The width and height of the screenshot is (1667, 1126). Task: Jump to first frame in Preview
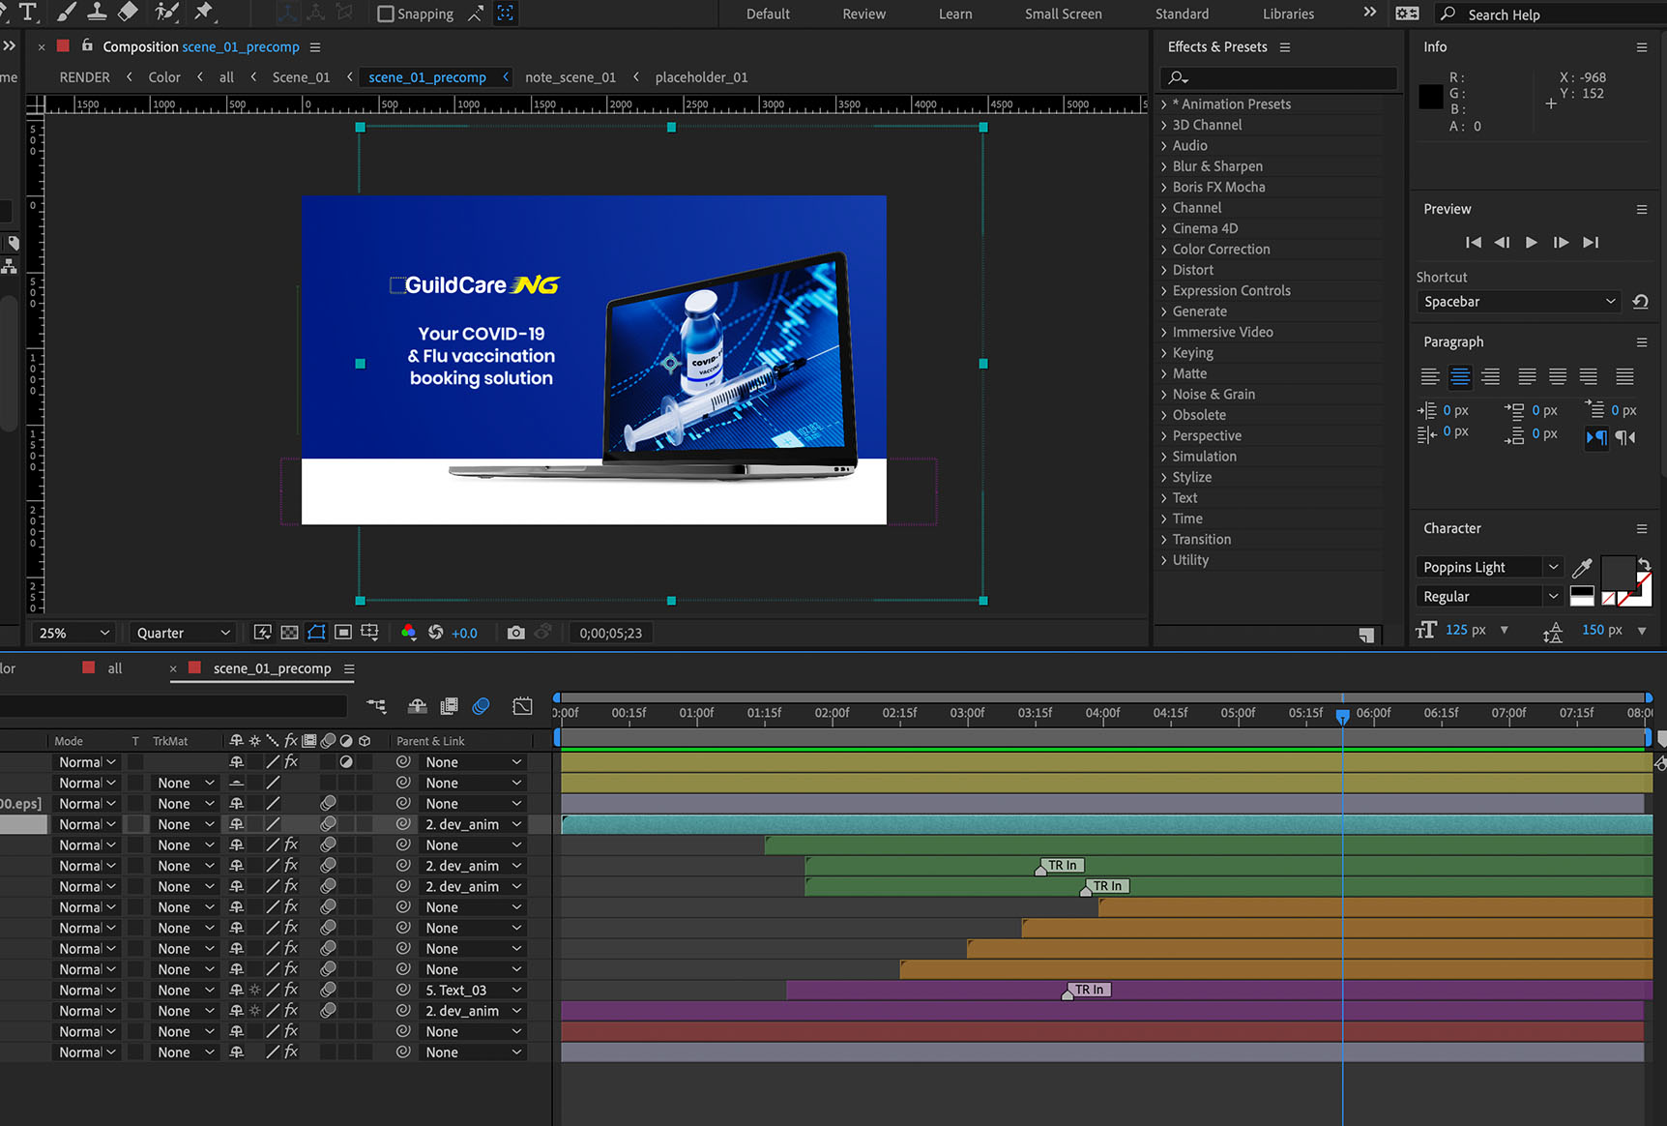click(x=1473, y=242)
